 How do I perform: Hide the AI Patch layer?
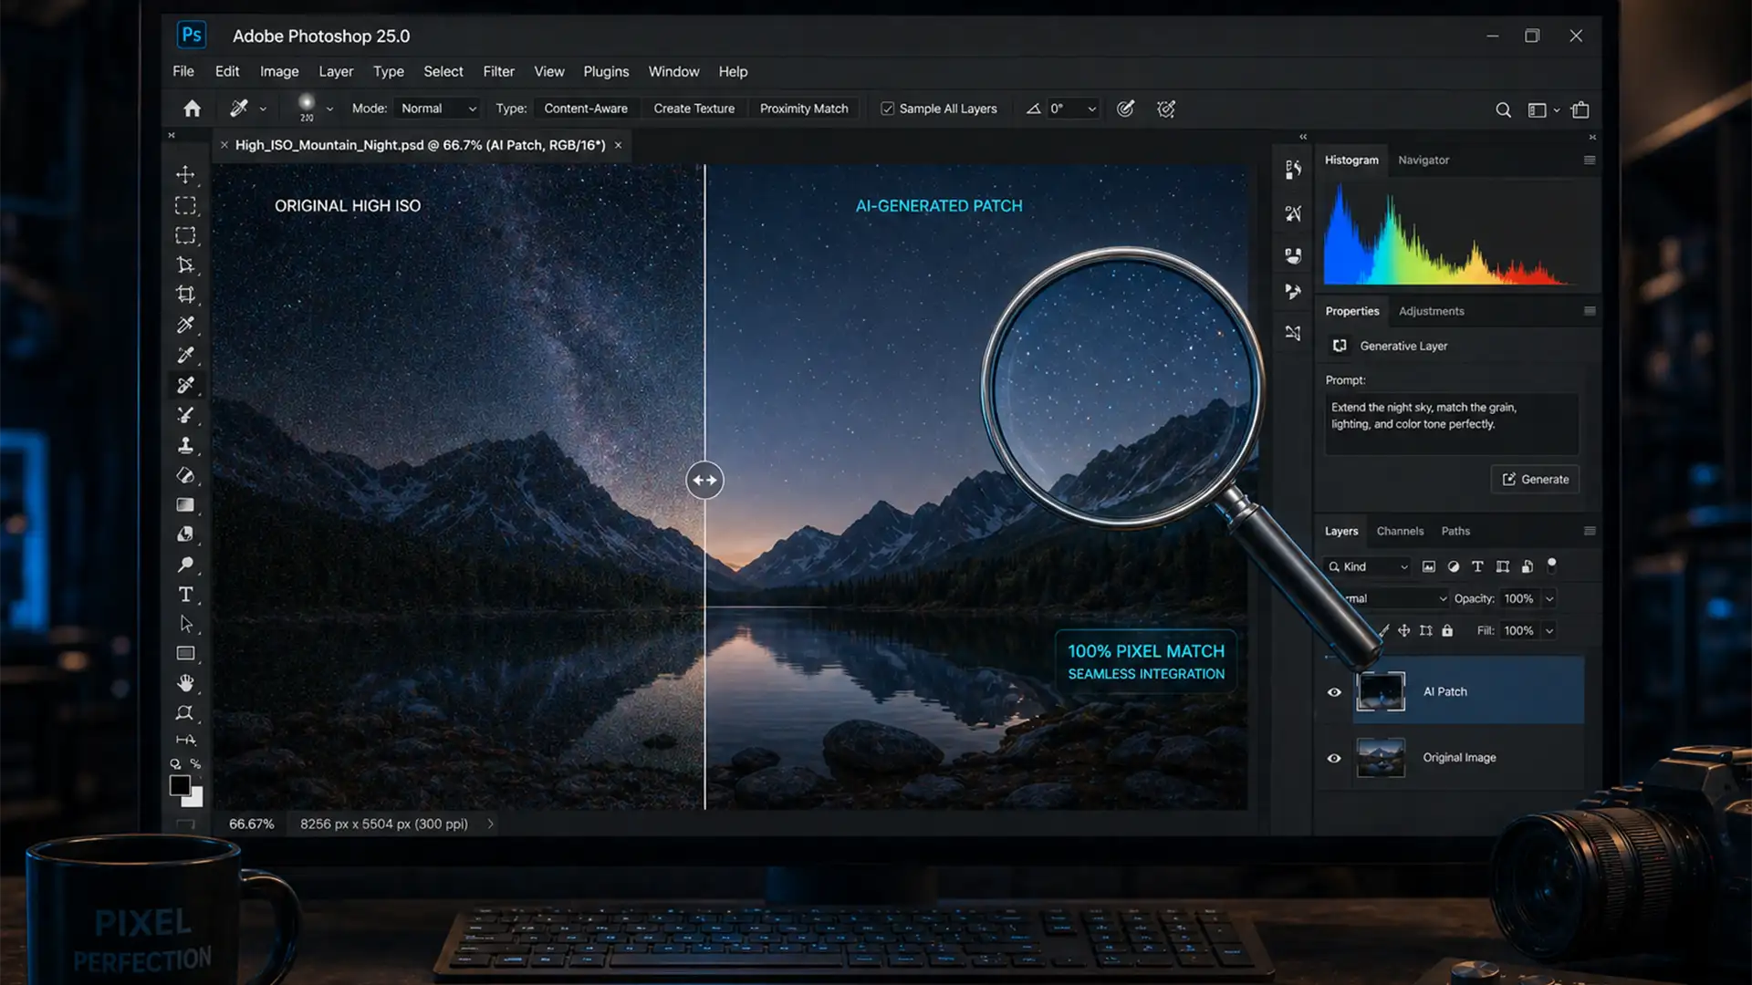pos(1333,691)
